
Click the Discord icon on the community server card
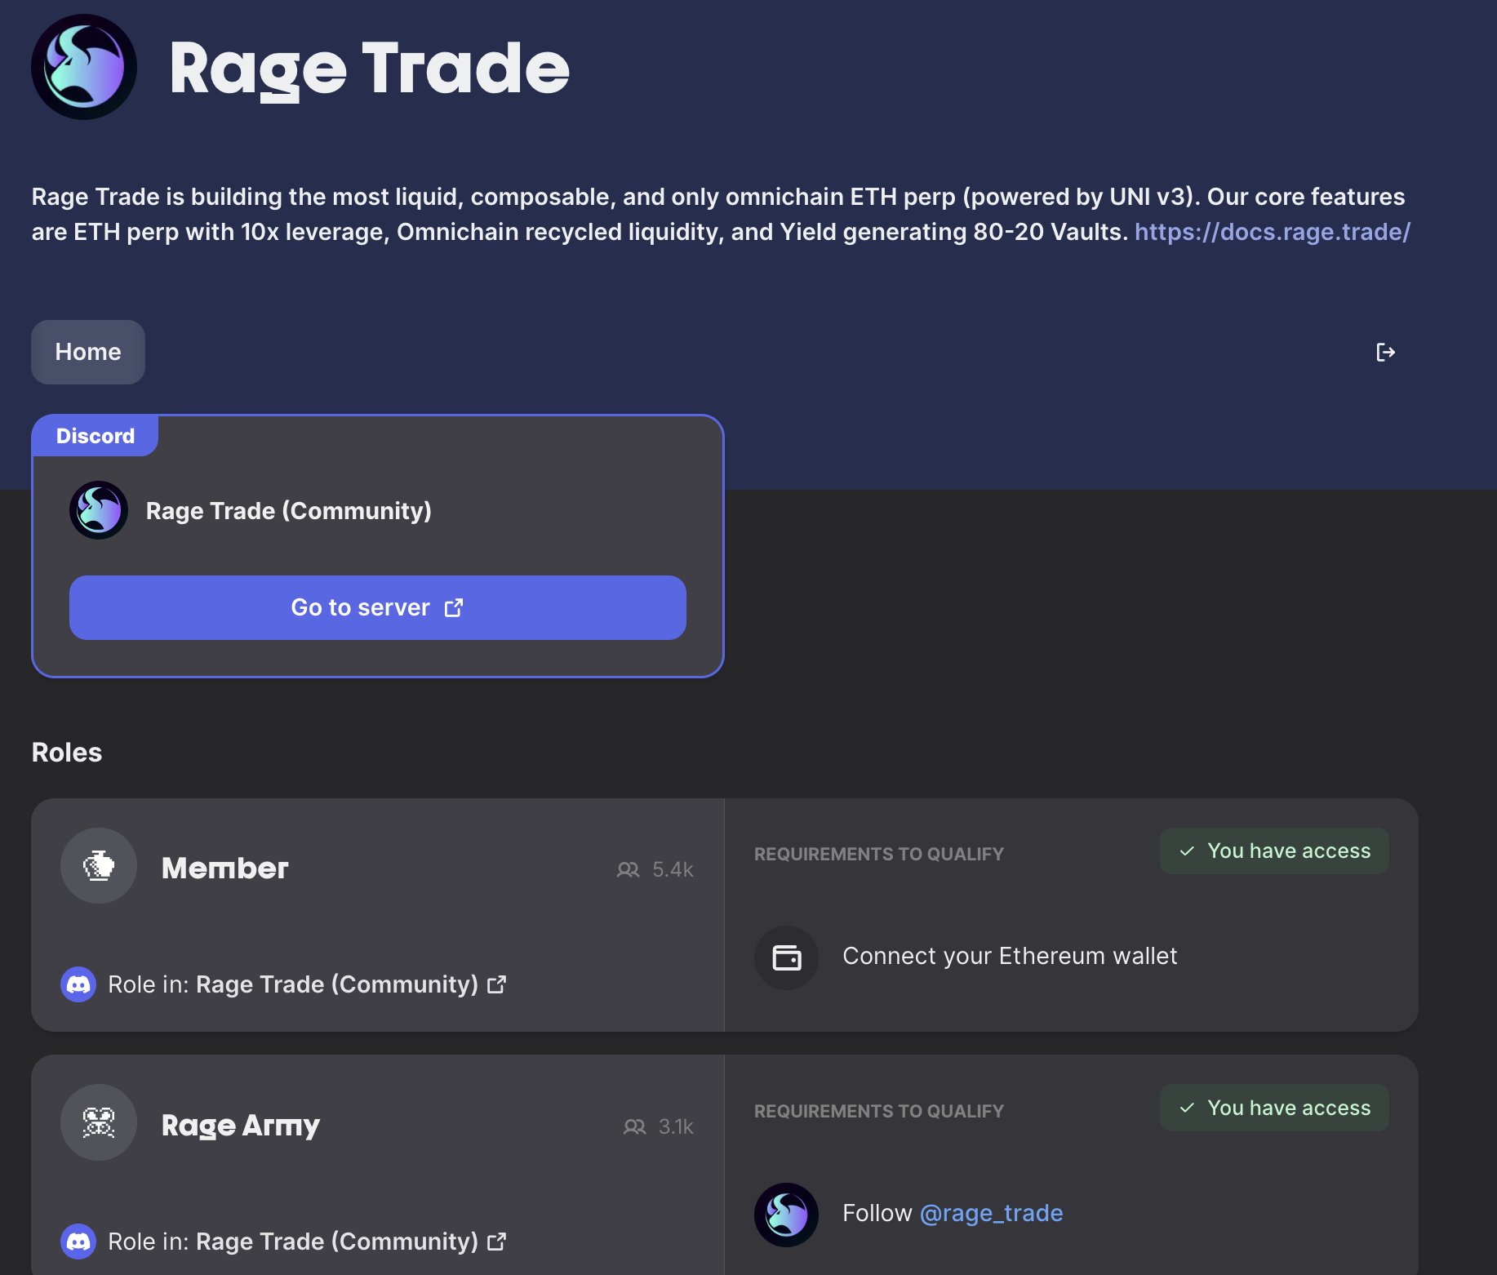coord(98,509)
